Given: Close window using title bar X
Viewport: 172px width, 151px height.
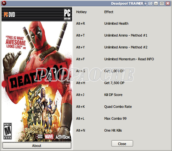Looking at the screenshot, I should 168,3.
